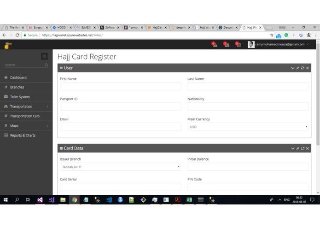Image resolution: width=320 pixels, height=228 pixels.
Task: Open messages envelope icon in header
Action: [226, 44]
